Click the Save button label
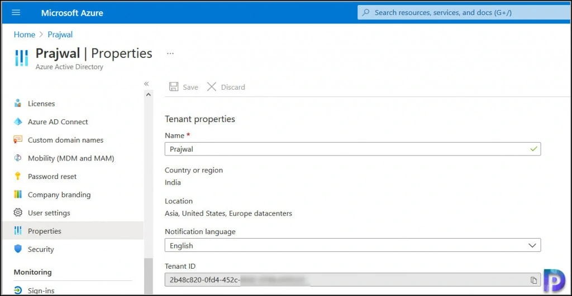 [x=190, y=87]
